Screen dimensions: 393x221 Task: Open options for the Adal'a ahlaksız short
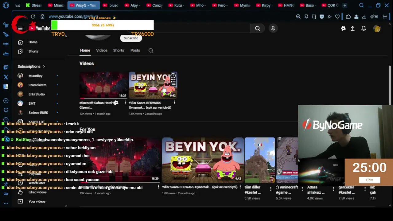click(x=333, y=189)
